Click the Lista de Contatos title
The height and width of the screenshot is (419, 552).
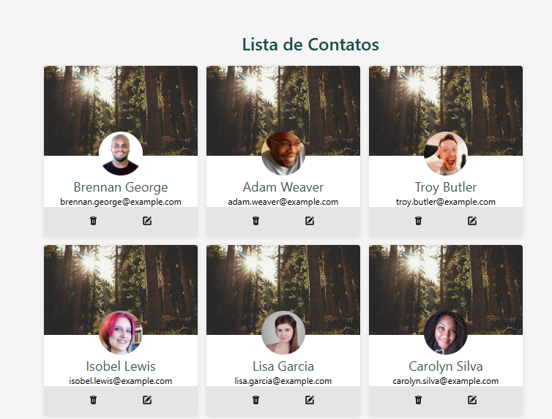coord(310,45)
